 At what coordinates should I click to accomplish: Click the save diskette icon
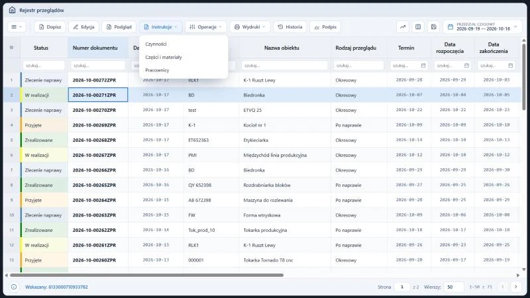[434, 26]
